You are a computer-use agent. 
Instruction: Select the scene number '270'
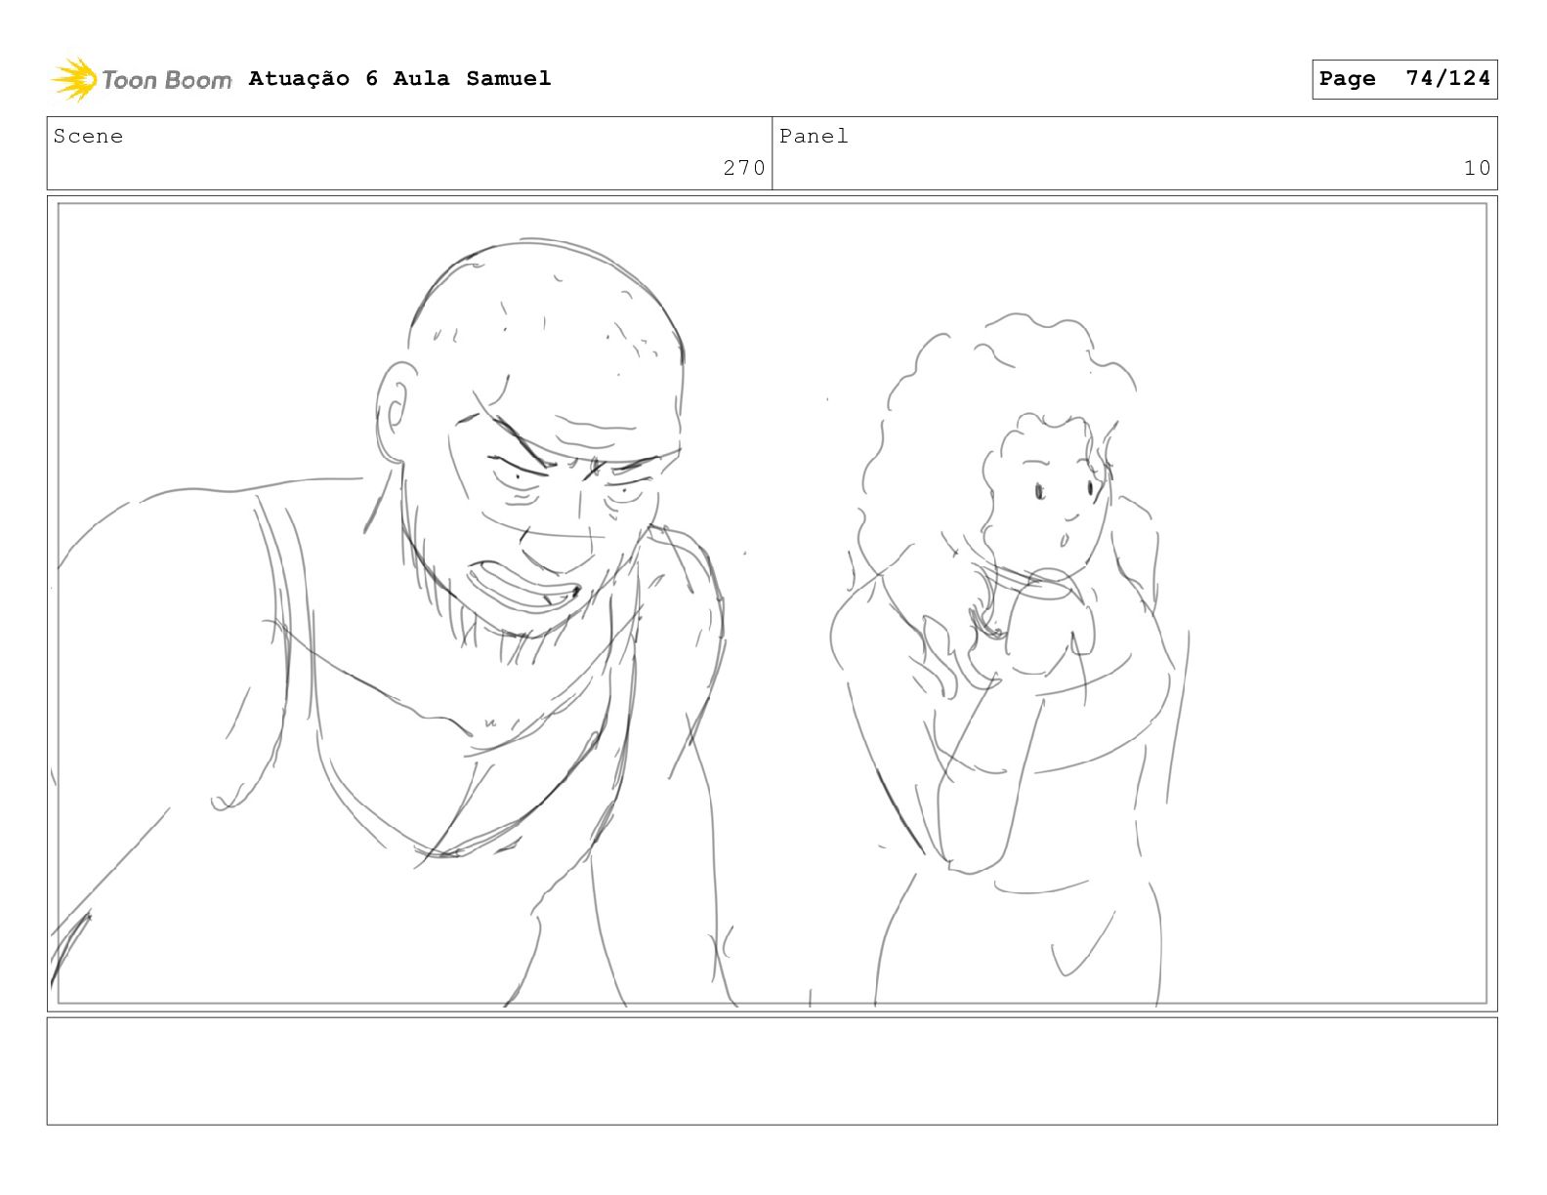coord(744,168)
